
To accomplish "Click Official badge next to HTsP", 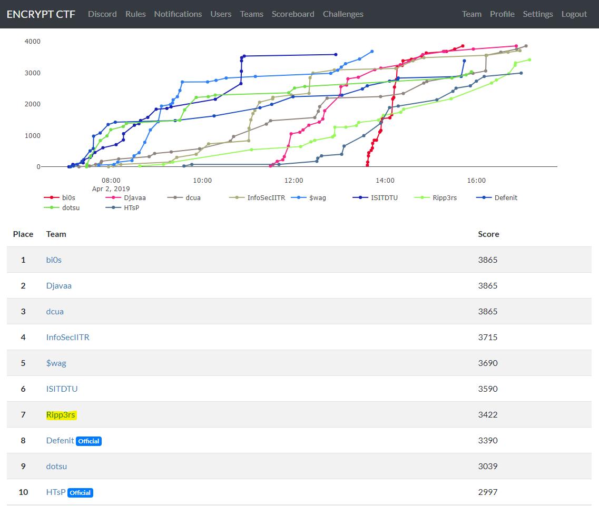I will pyautogui.click(x=80, y=493).
